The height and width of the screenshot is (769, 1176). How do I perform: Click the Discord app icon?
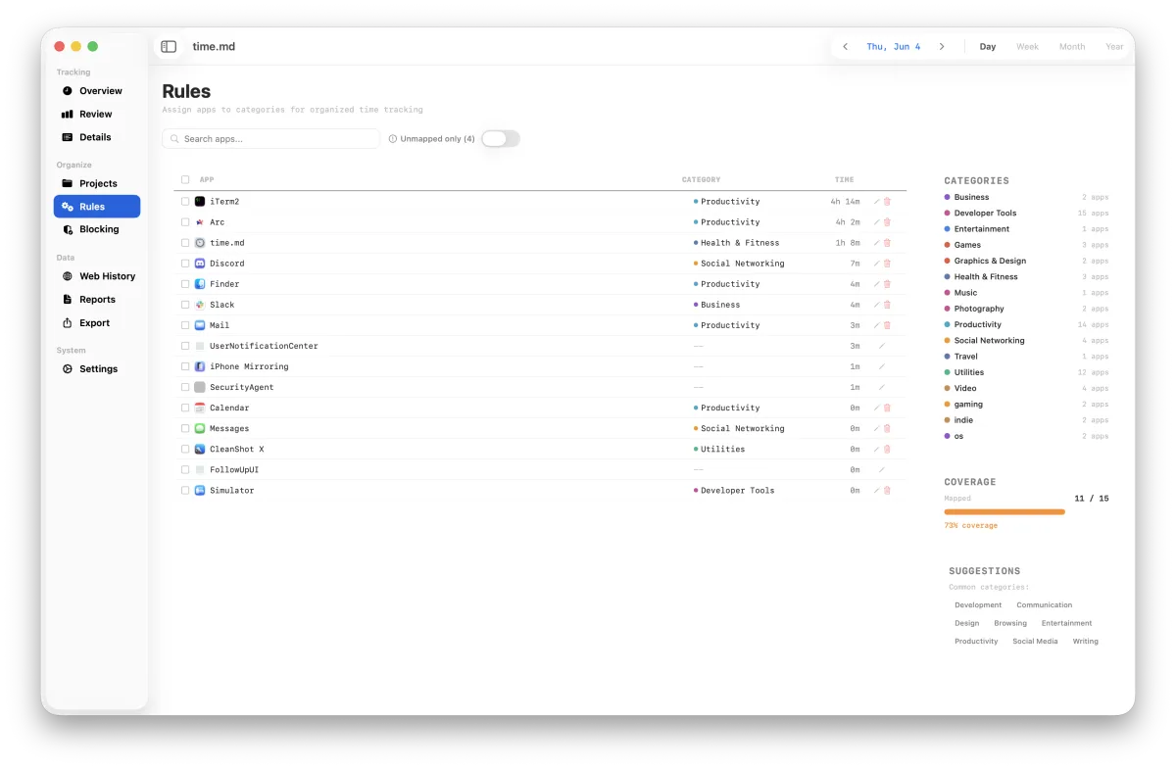point(200,264)
